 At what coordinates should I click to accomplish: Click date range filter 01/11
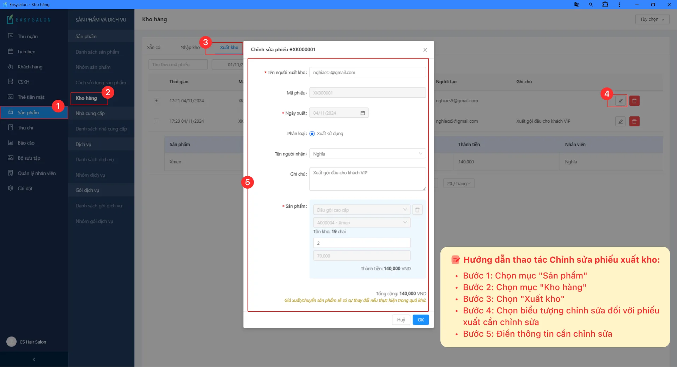pyautogui.click(x=228, y=65)
